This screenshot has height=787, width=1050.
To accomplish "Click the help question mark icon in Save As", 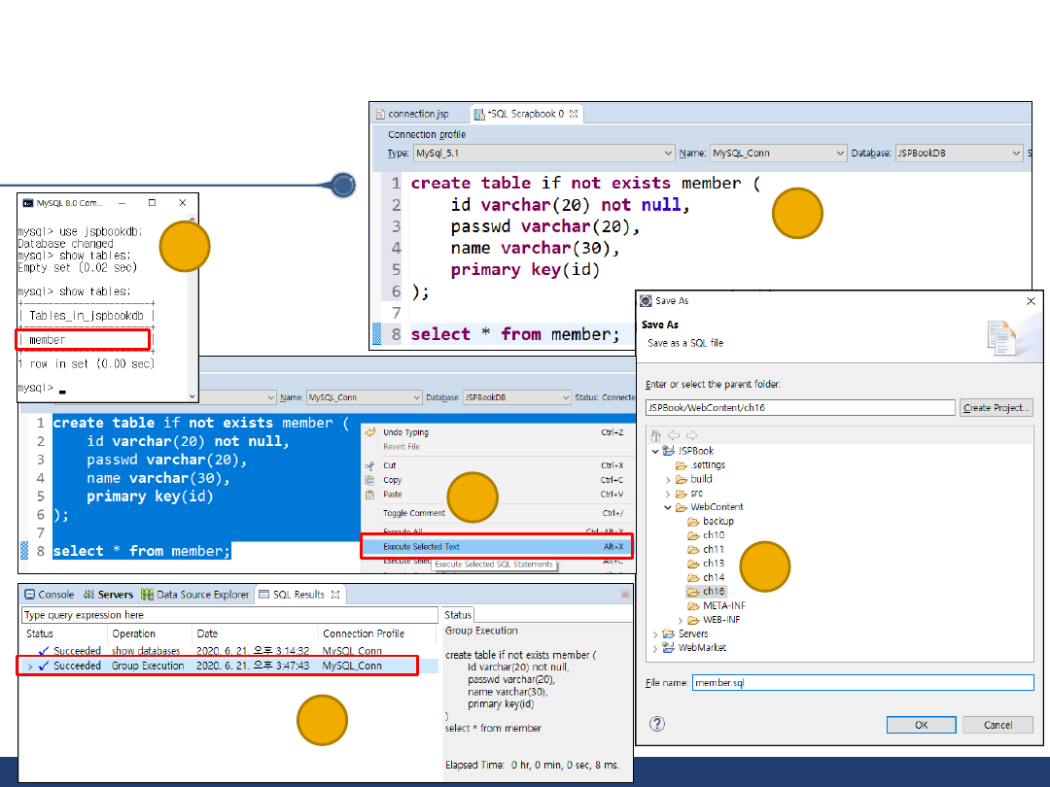I will click(x=657, y=724).
